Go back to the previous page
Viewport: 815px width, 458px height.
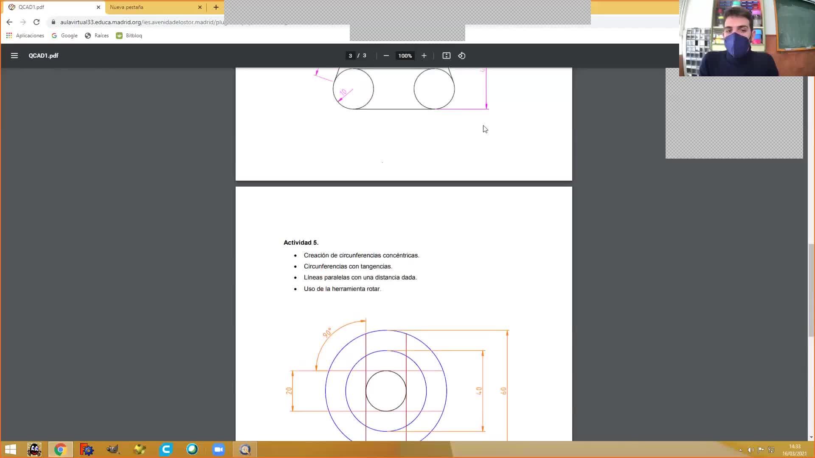coord(9,22)
